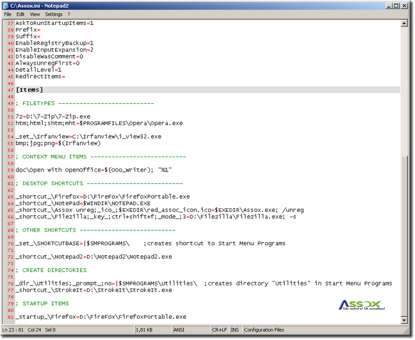Open the Edit menu
The image size is (415, 340).
click(20, 14)
